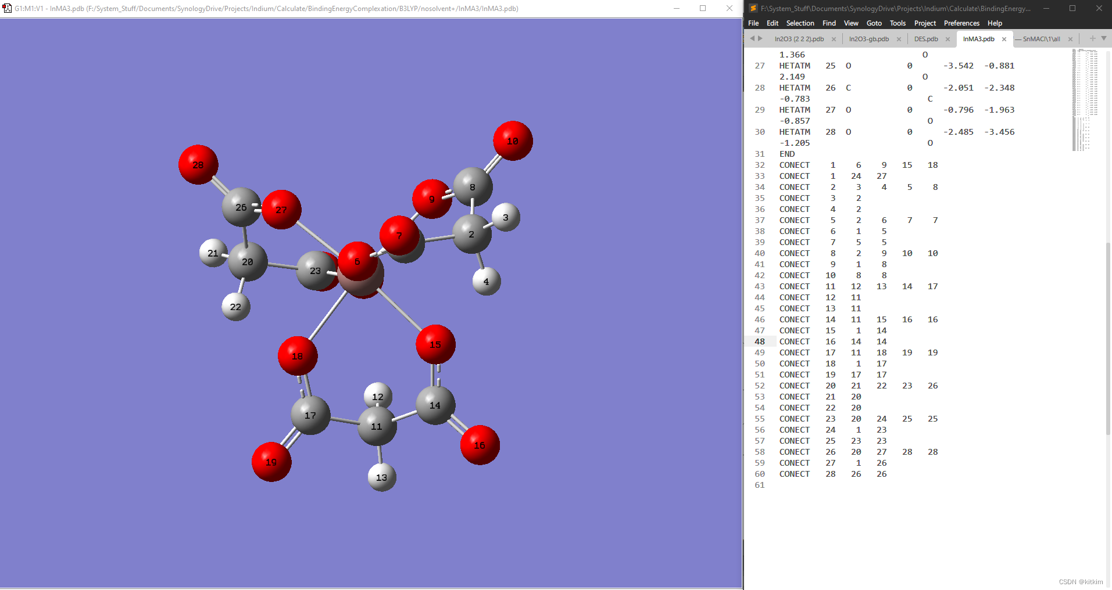Open the Tools menu
Screen dimensions: 1112x590
898,23
